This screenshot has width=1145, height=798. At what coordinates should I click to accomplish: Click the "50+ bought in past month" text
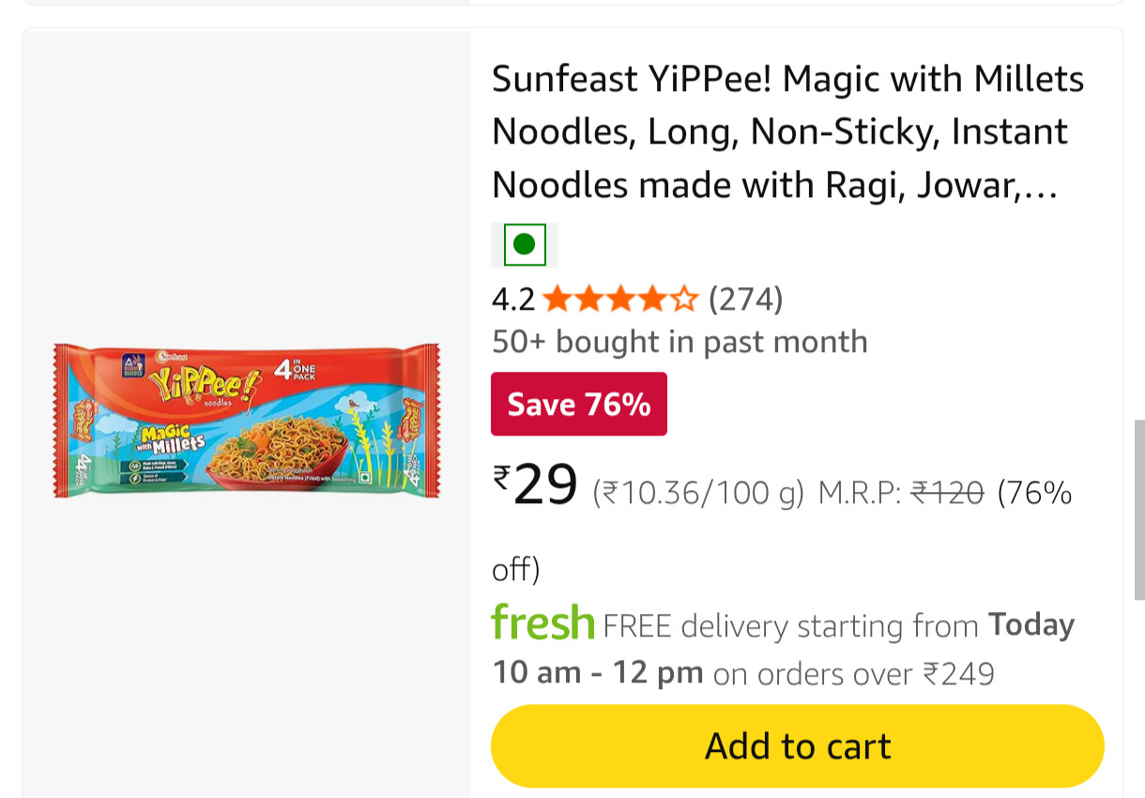click(x=679, y=342)
